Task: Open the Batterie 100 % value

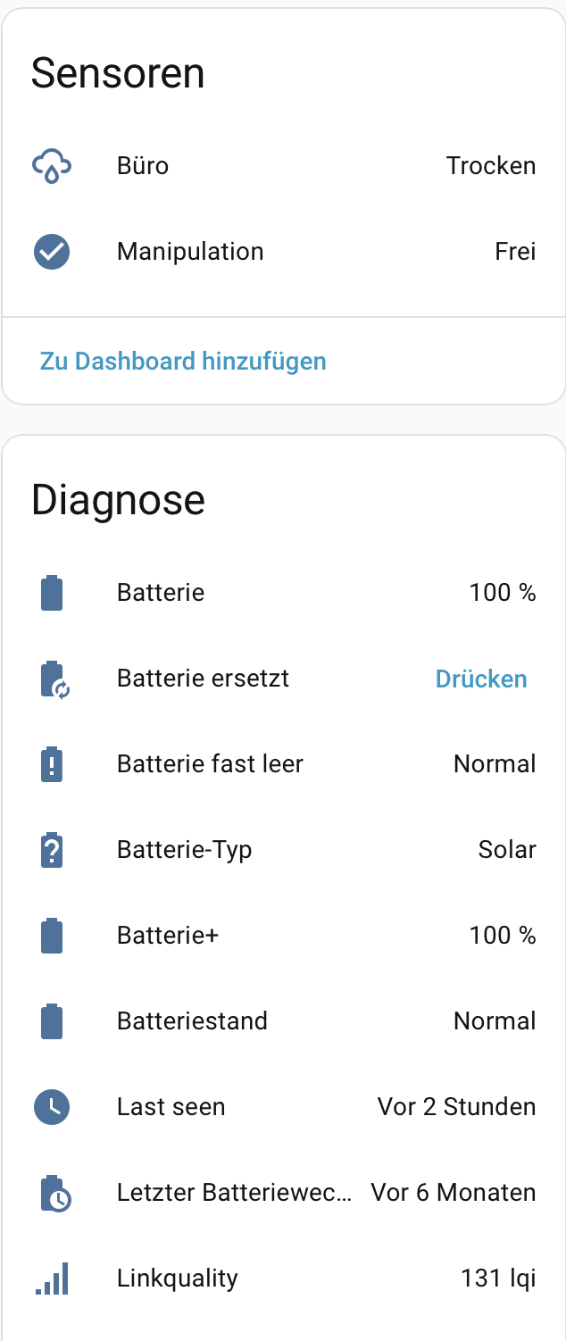Action: 503,593
